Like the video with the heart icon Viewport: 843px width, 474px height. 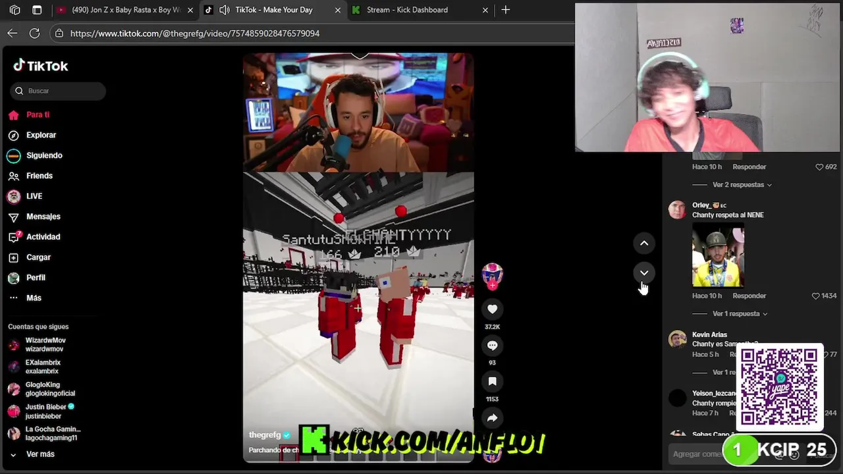492,309
